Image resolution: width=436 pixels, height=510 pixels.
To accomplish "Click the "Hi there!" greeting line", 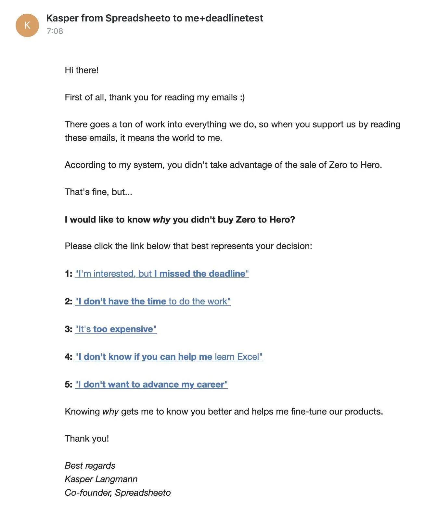I will [82, 70].
